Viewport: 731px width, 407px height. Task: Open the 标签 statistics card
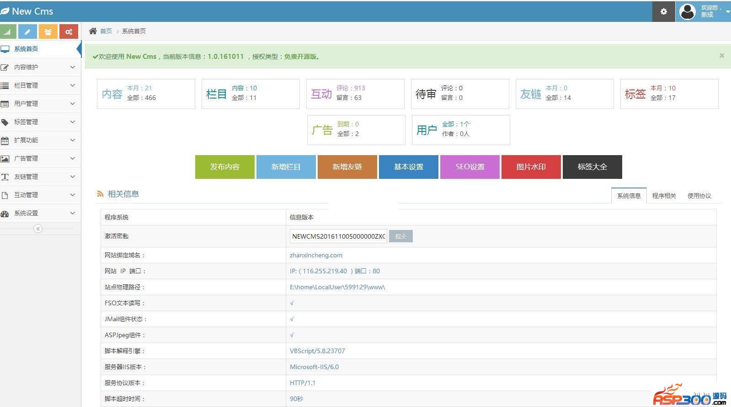tap(669, 94)
